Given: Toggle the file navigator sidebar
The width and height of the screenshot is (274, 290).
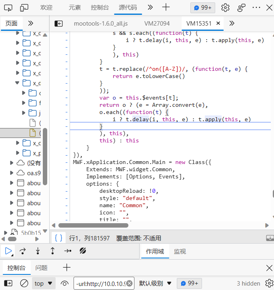Looking at the screenshot, I should 59,24.
